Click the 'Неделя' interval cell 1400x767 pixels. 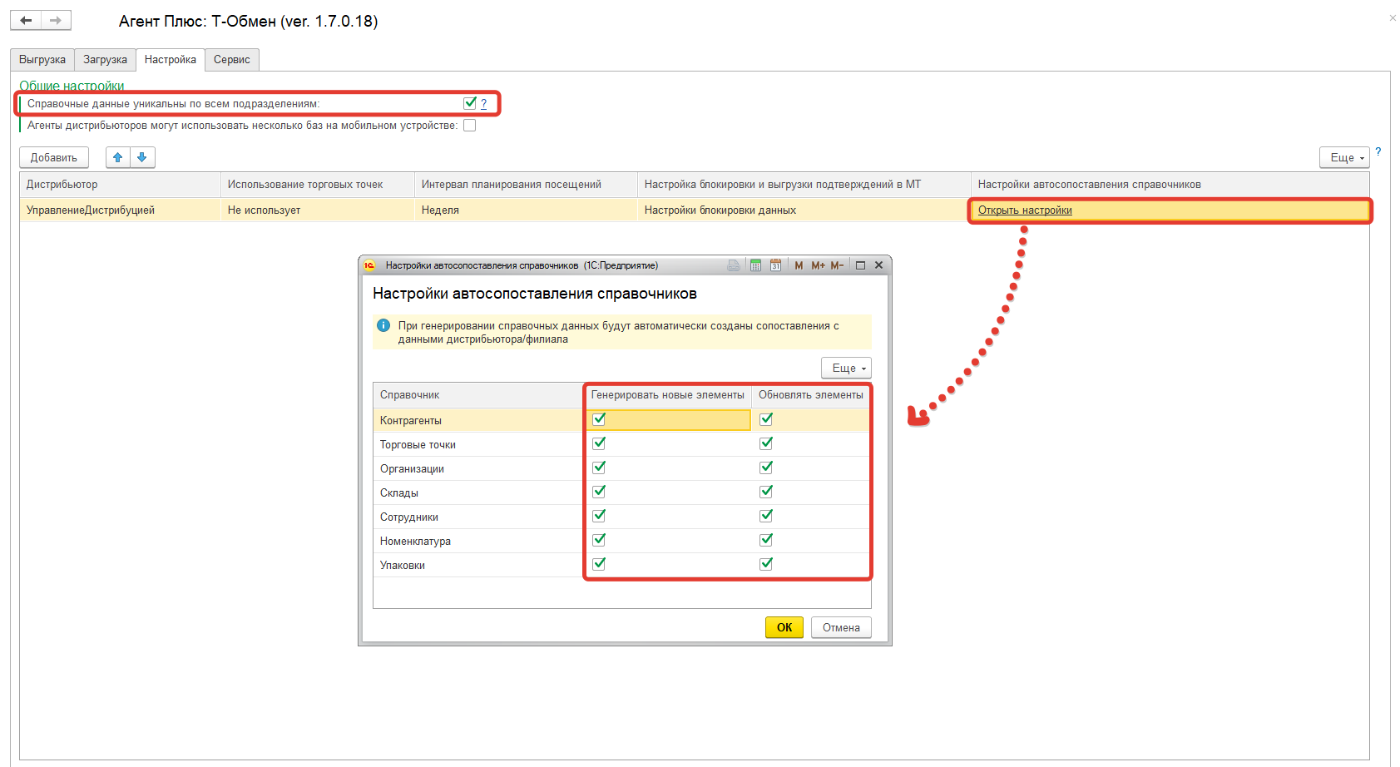tap(526, 210)
